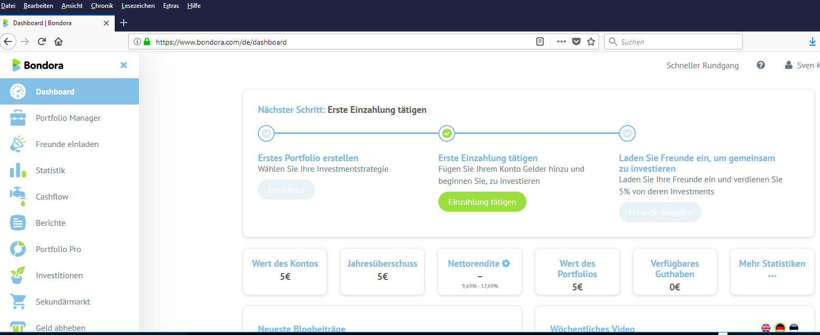Viewport: 820px width, 335px height.
Task: Click the third step progress circle
Action: coord(627,133)
